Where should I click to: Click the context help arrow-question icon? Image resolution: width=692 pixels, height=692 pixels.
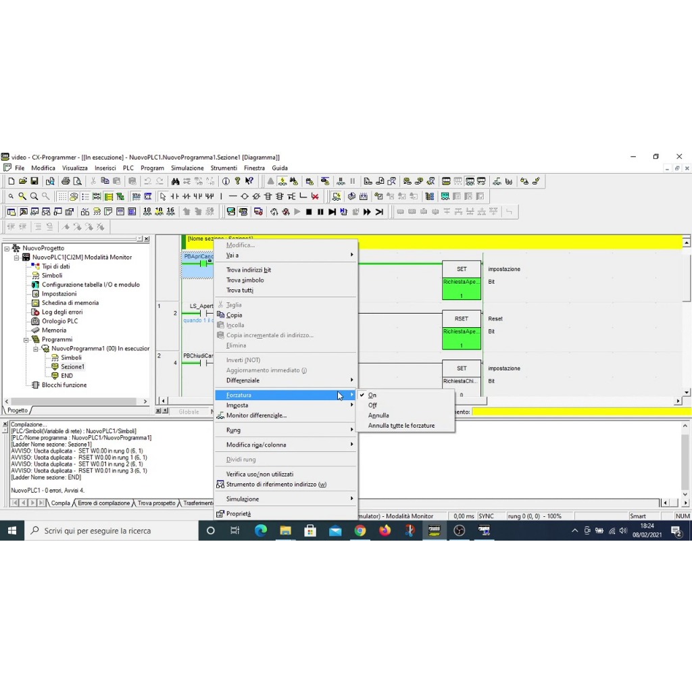[x=249, y=181]
